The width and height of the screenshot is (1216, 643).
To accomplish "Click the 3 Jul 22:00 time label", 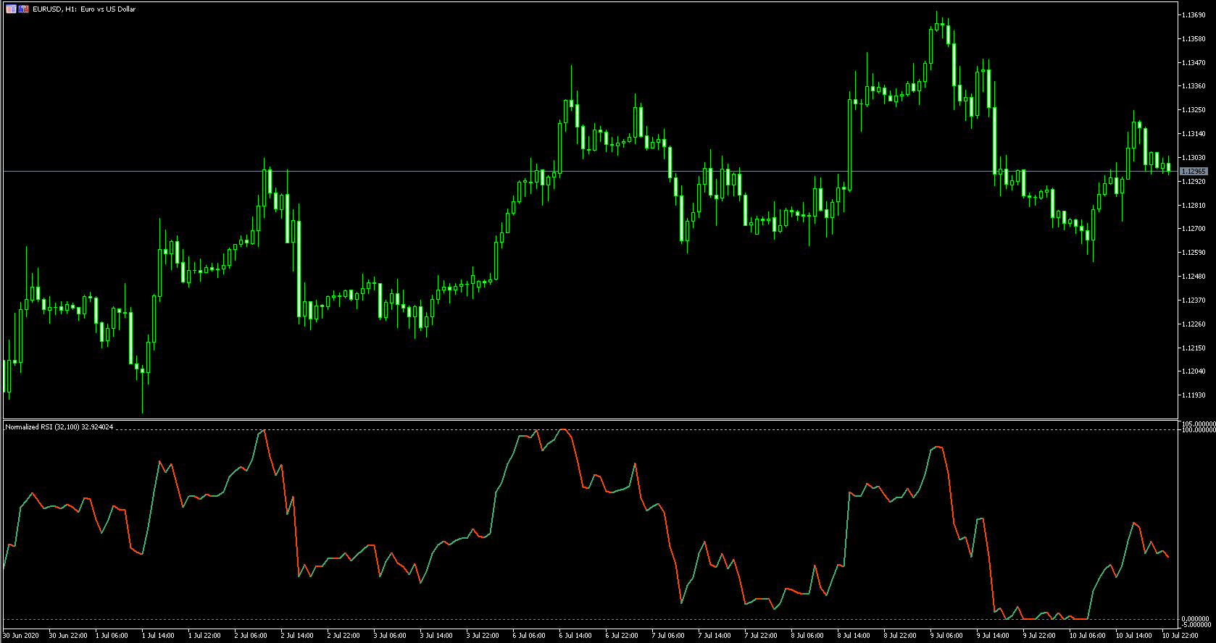I will pyautogui.click(x=483, y=636).
